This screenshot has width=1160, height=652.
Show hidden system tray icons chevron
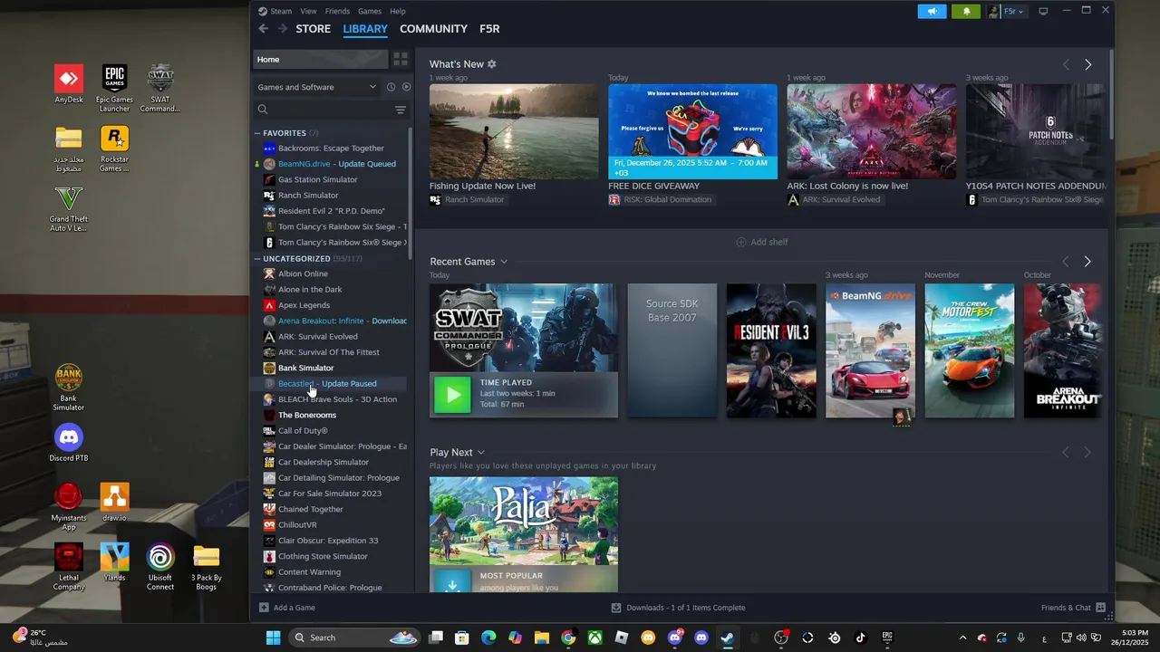point(962,638)
